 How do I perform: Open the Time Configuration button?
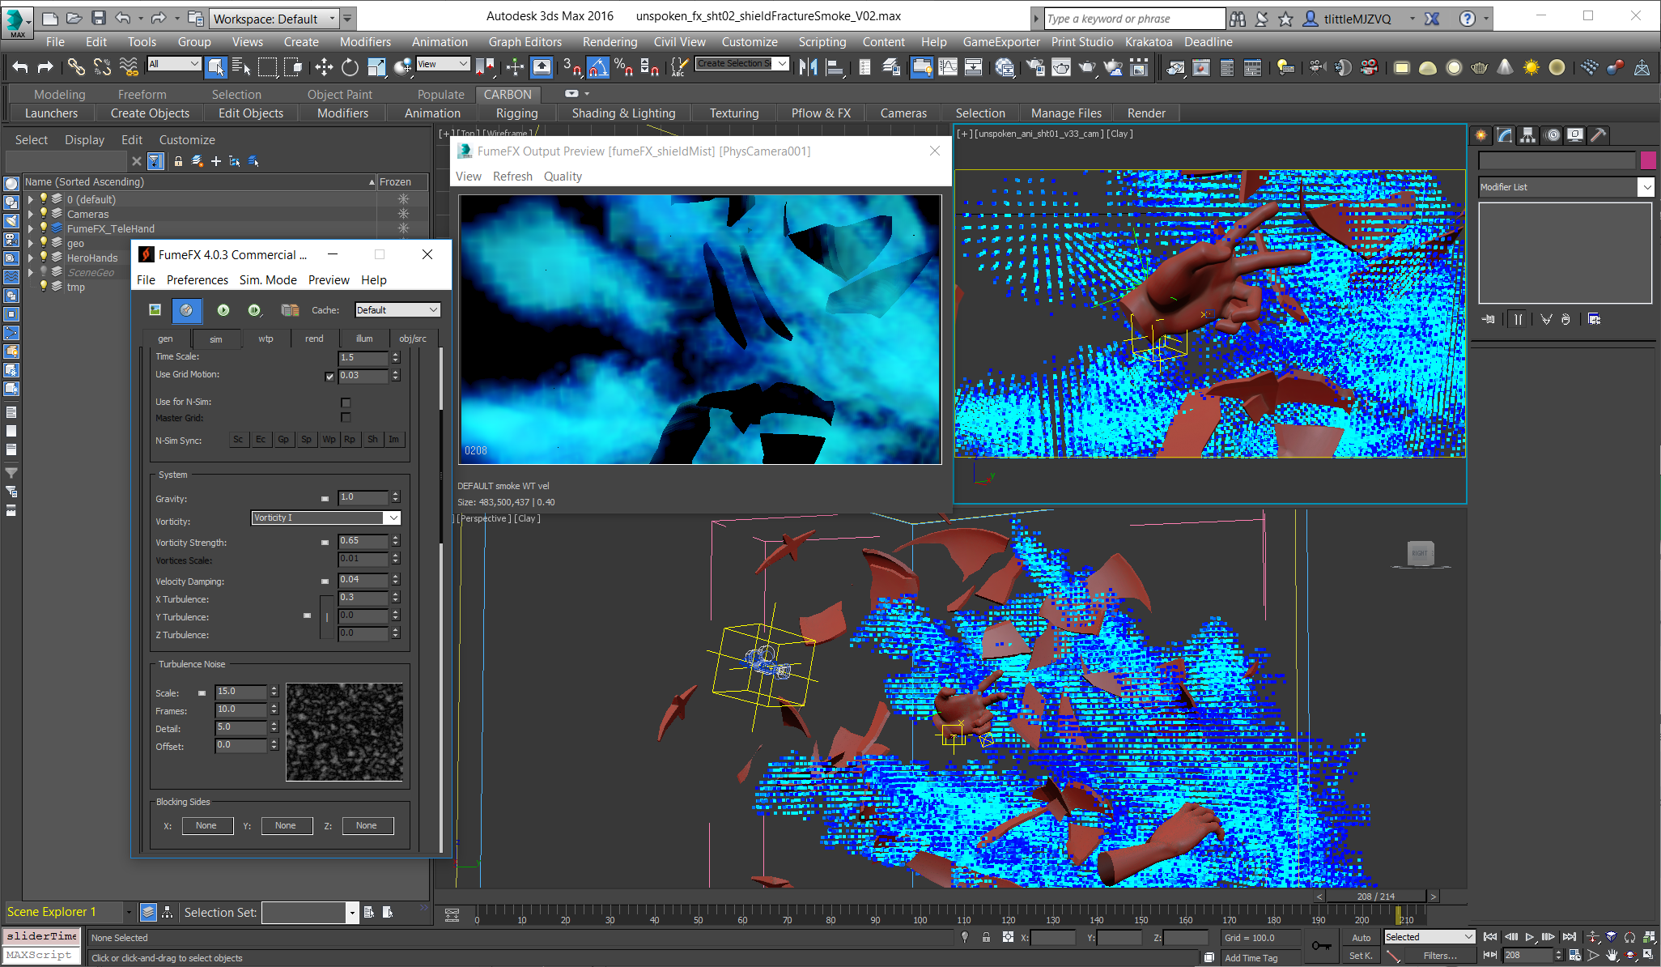(x=1574, y=956)
